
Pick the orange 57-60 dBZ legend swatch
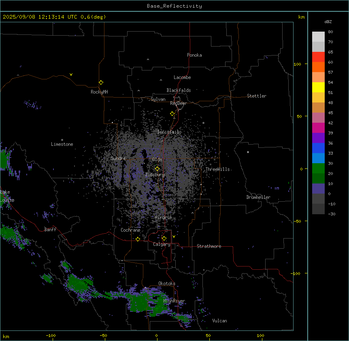(x=318, y=67)
